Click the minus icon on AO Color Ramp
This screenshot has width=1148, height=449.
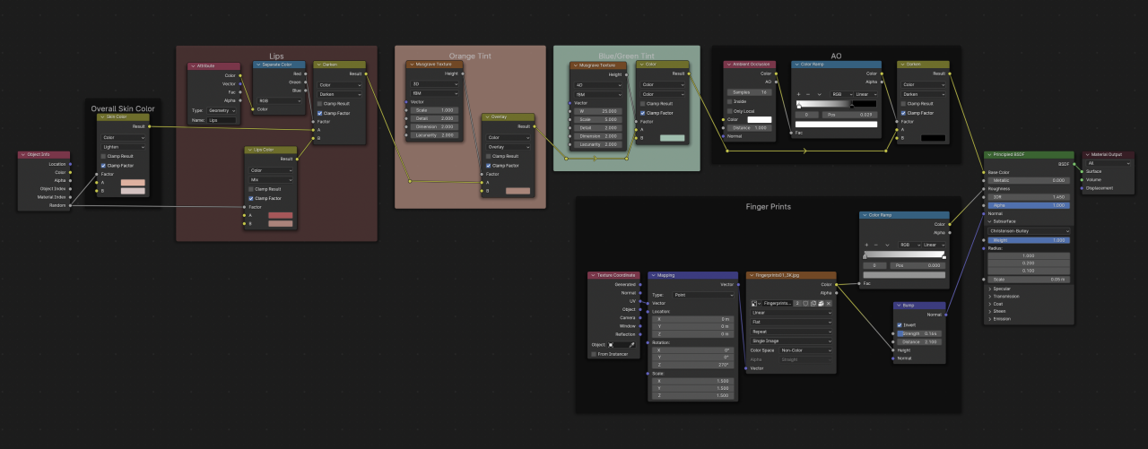[808, 93]
